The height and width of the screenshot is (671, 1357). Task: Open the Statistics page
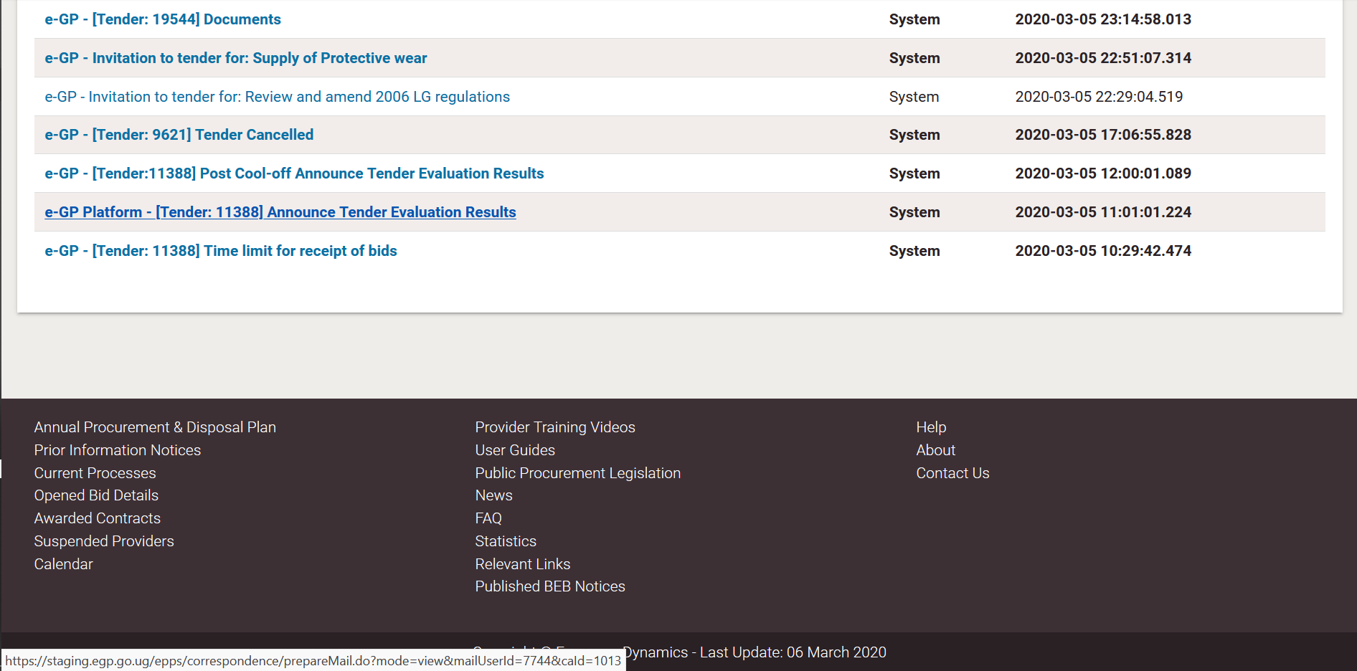tap(506, 541)
